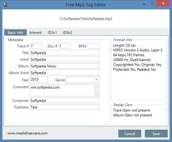
Task: Click the Comment box scroll down arrow
Action: (x=97, y=93)
